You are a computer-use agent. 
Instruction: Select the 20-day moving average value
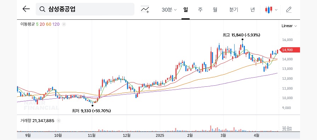tap(42, 24)
